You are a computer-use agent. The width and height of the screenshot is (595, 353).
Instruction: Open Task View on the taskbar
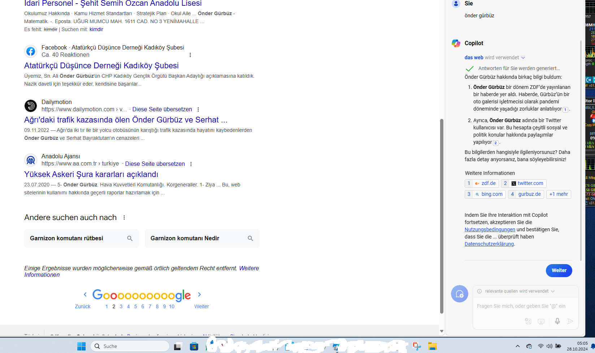178,346
